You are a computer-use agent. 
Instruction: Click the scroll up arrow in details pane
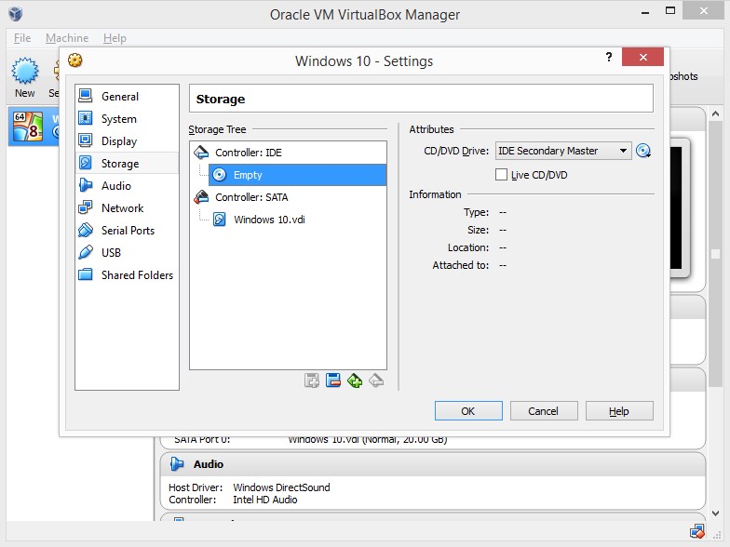click(715, 113)
